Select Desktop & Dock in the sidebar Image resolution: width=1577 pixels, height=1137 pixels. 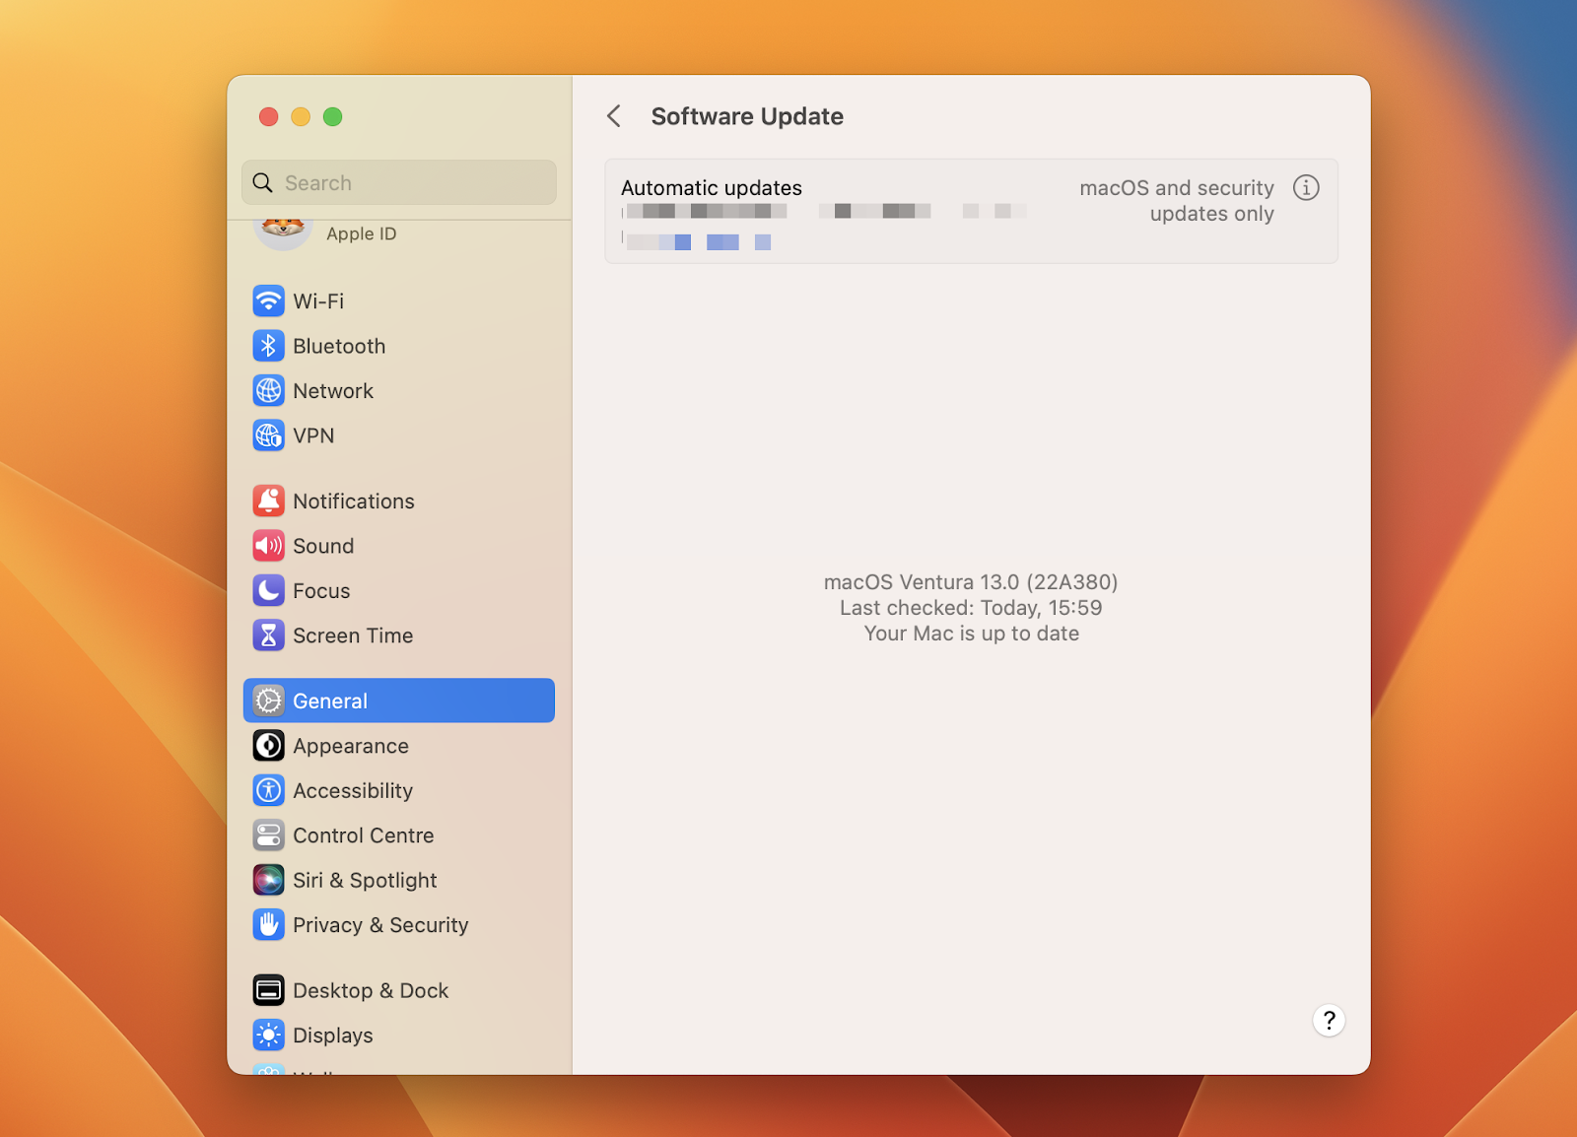point(398,990)
